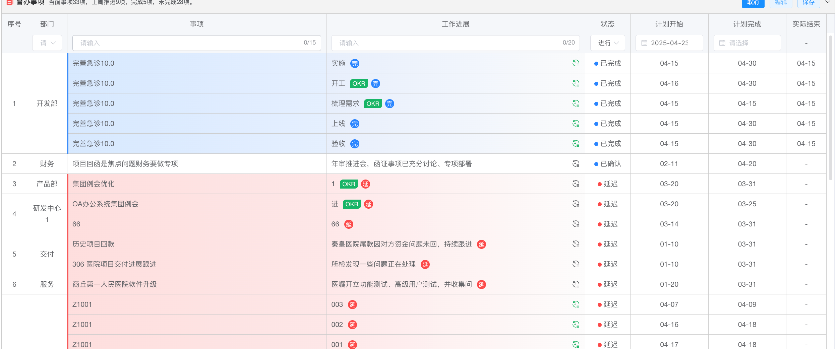The width and height of the screenshot is (838, 349).
Task: Click the green OKR tag next to 开工
Action: [359, 83]
